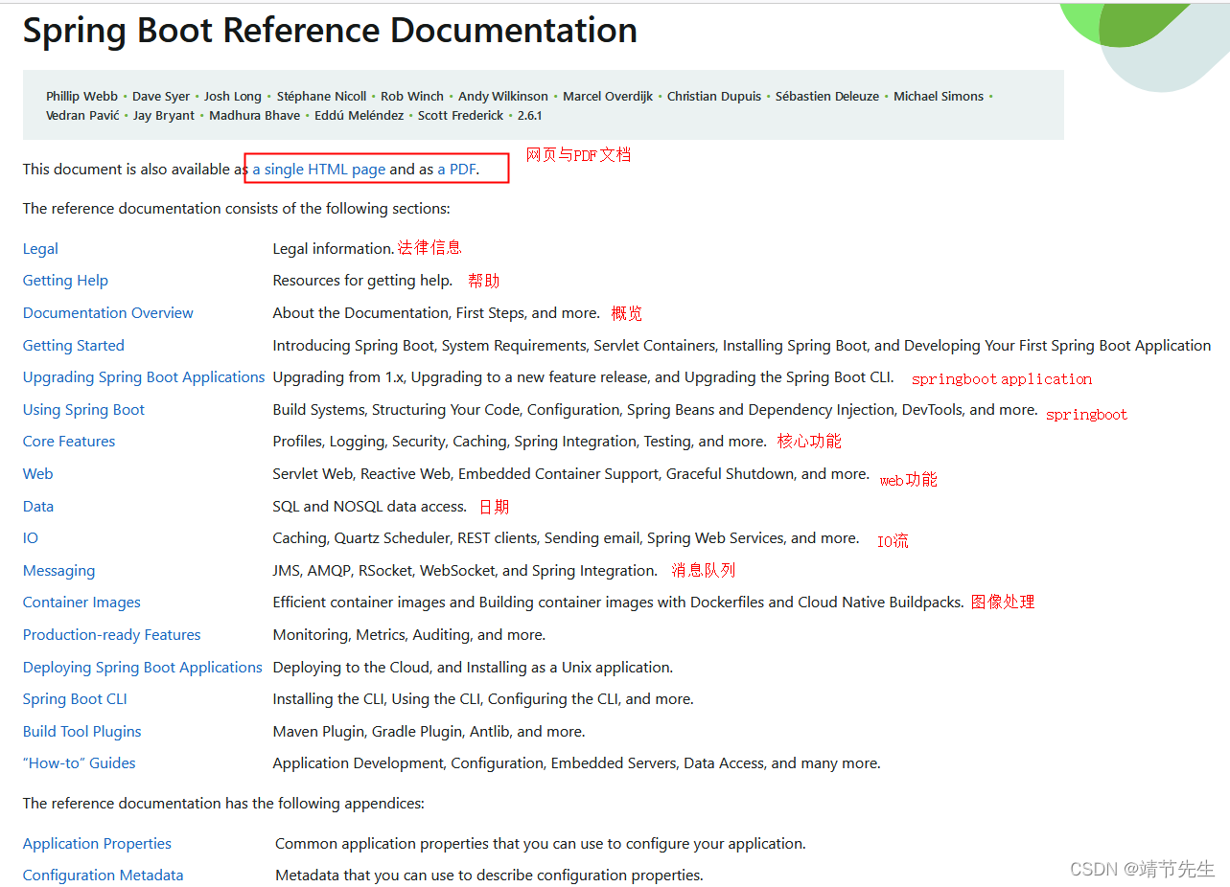Click author name Madhura Bhave
1230x887 pixels.
click(x=254, y=116)
